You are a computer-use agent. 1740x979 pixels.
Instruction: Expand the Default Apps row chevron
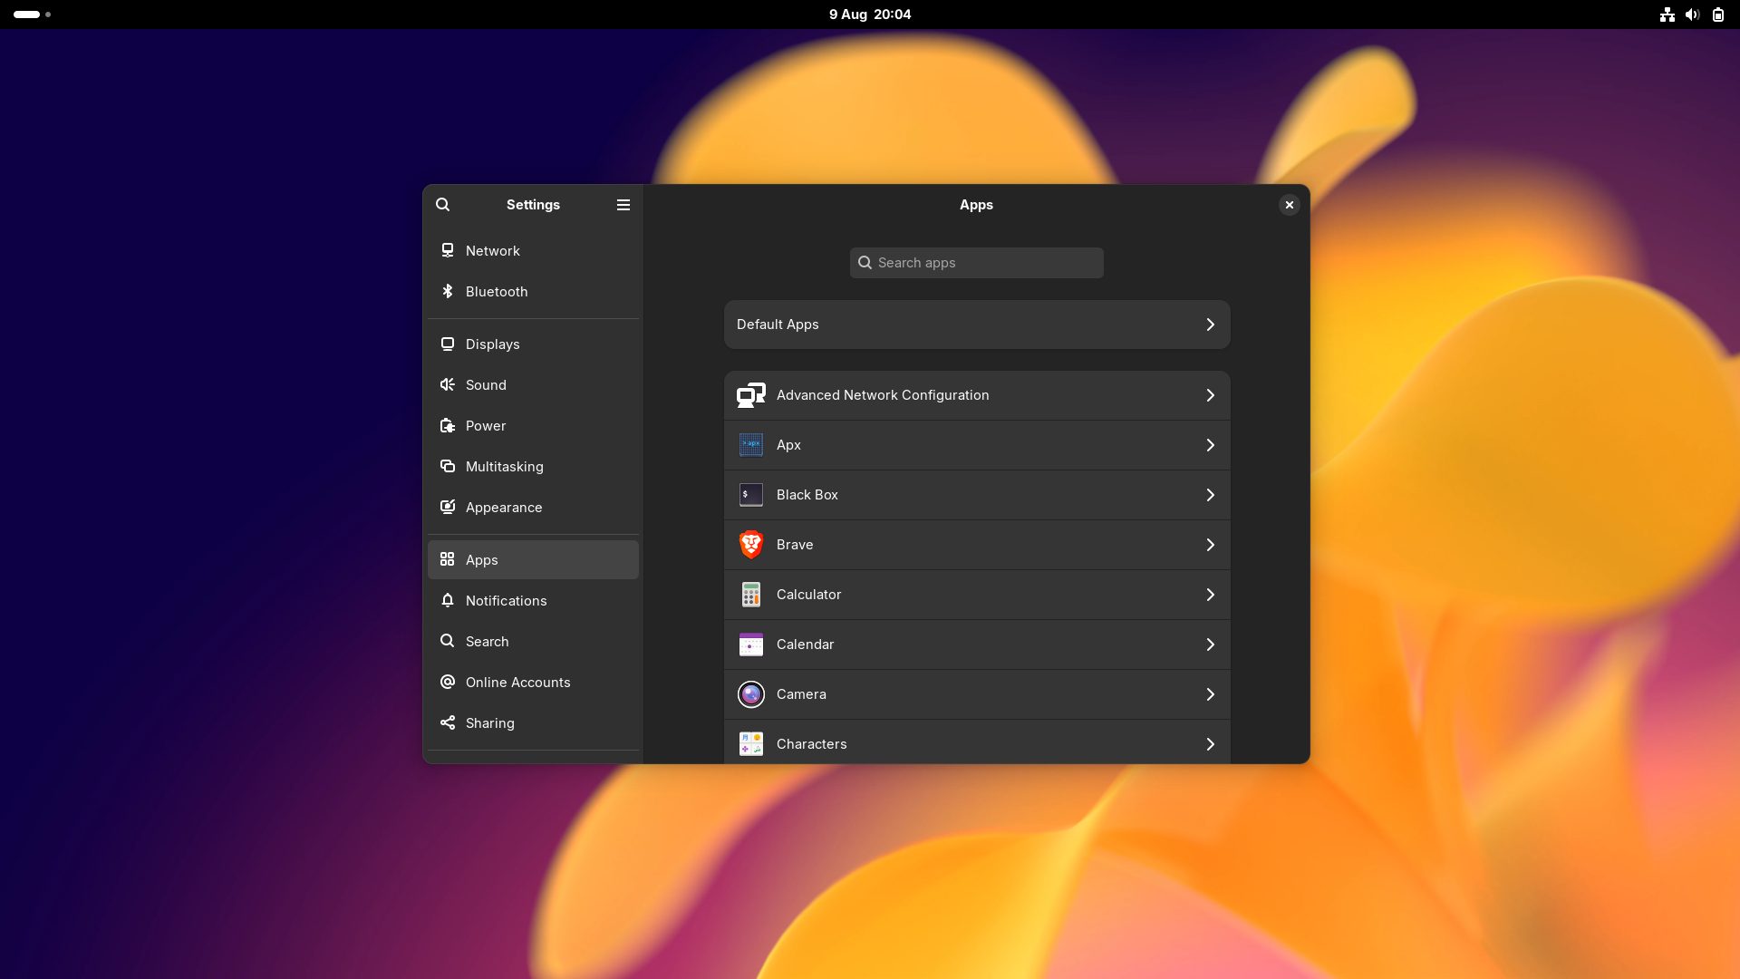(x=1211, y=325)
